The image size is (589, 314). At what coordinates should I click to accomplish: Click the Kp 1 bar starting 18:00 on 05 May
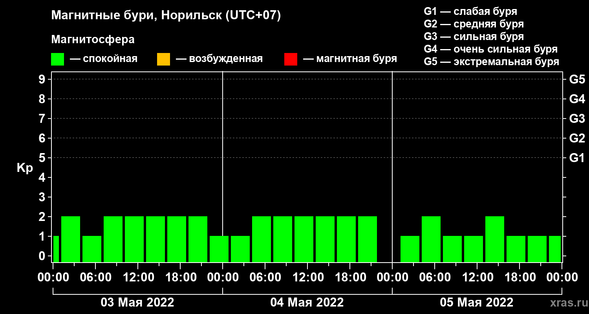coord(516,249)
